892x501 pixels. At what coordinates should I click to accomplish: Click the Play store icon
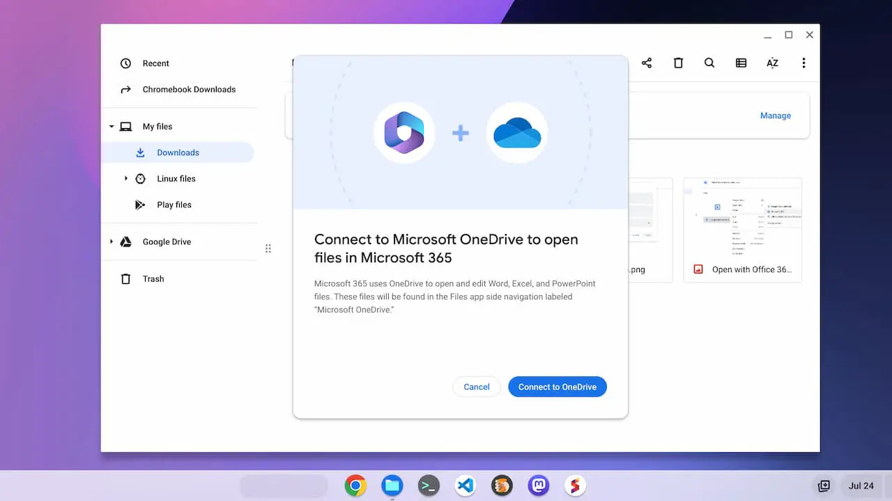click(x=140, y=205)
